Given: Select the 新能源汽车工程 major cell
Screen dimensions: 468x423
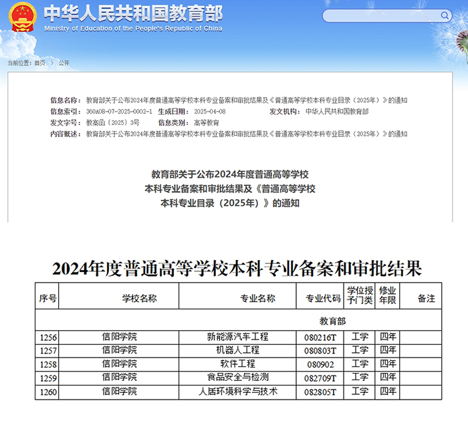Looking at the screenshot, I should (x=237, y=337).
